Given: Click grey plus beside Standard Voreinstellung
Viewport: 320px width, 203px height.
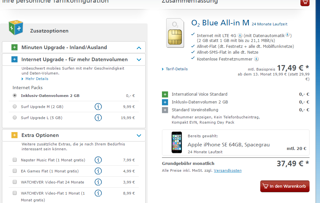Looking at the screenshot, I should (x=165, y=110).
